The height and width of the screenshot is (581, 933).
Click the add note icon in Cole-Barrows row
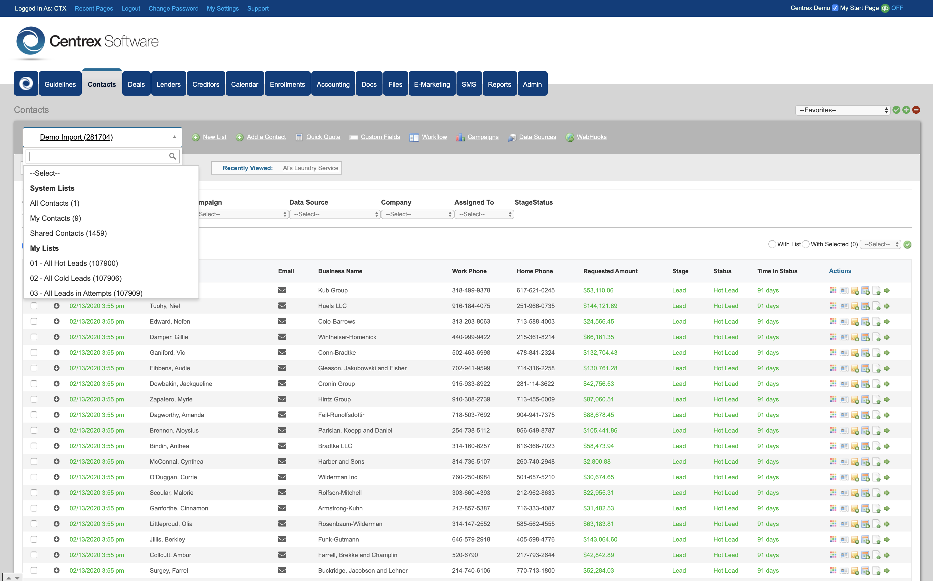(x=855, y=322)
